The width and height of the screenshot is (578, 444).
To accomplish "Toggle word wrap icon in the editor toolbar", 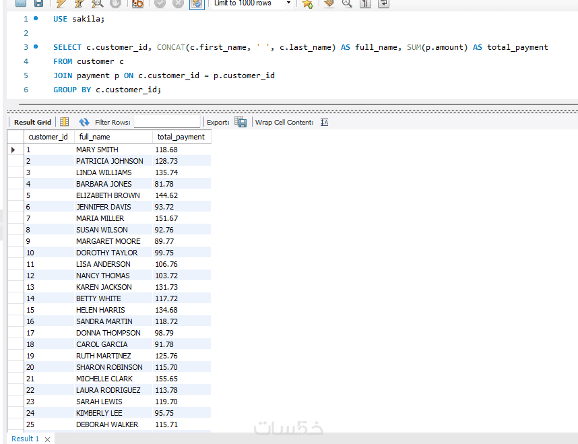I will (x=383, y=3).
